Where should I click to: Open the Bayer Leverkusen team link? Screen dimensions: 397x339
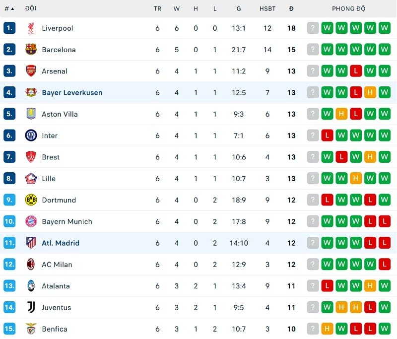(x=72, y=93)
